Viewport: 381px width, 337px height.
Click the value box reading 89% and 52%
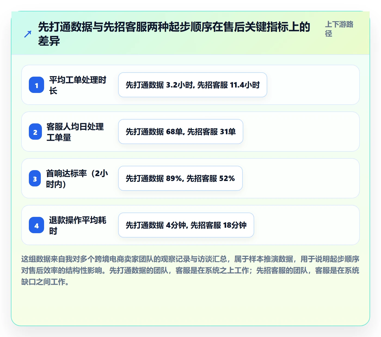(x=180, y=178)
